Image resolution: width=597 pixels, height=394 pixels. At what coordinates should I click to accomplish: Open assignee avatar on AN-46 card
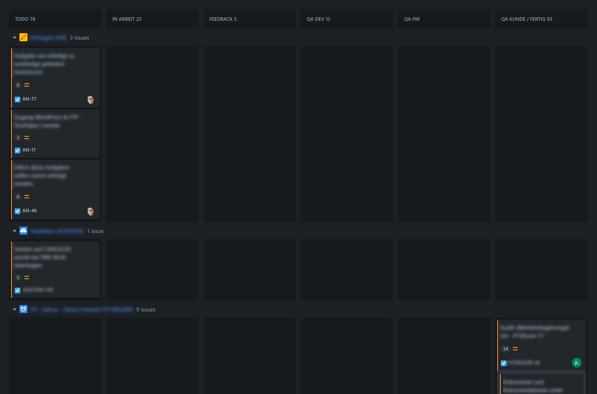pyautogui.click(x=91, y=211)
